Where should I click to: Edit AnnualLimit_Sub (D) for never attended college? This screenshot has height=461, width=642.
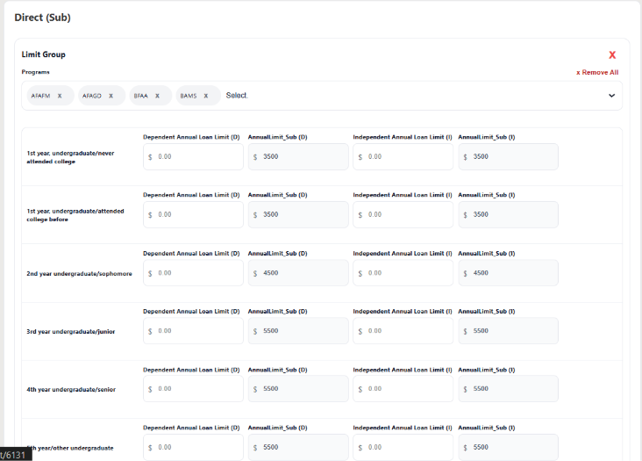(298, 156)
